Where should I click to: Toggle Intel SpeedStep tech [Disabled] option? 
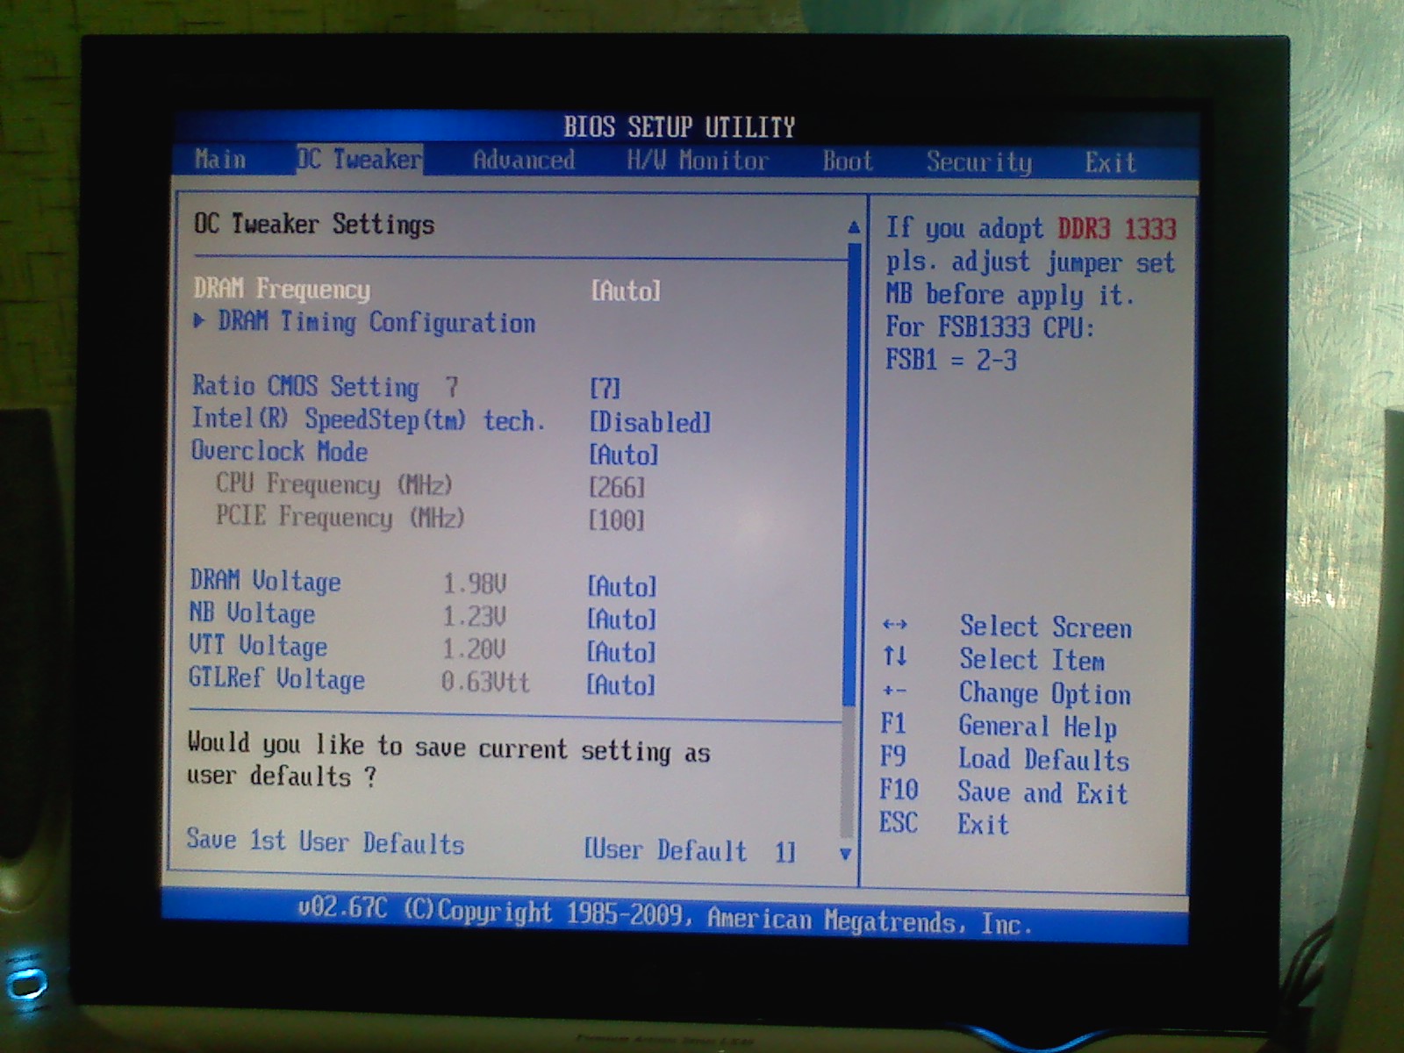point(650,422)
